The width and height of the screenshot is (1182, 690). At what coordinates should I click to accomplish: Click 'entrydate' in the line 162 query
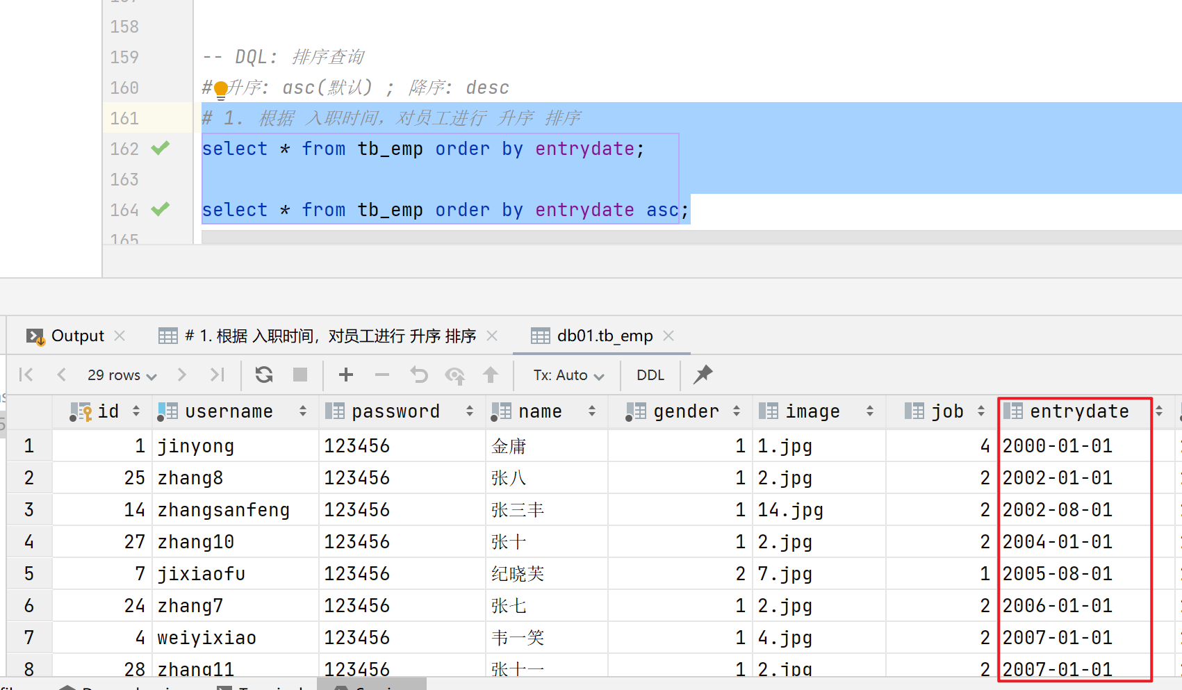tap(584, 149)
